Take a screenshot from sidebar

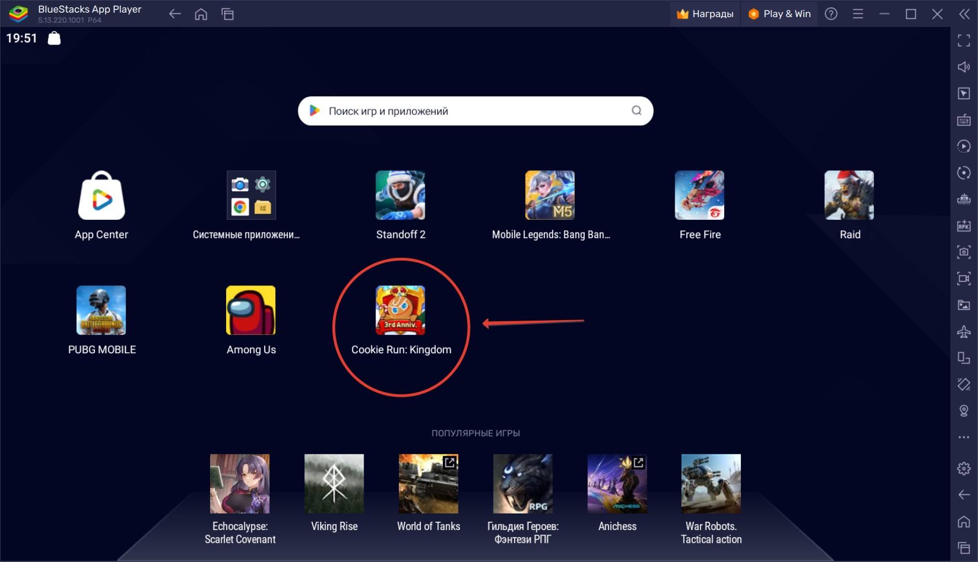coord(964,252)
